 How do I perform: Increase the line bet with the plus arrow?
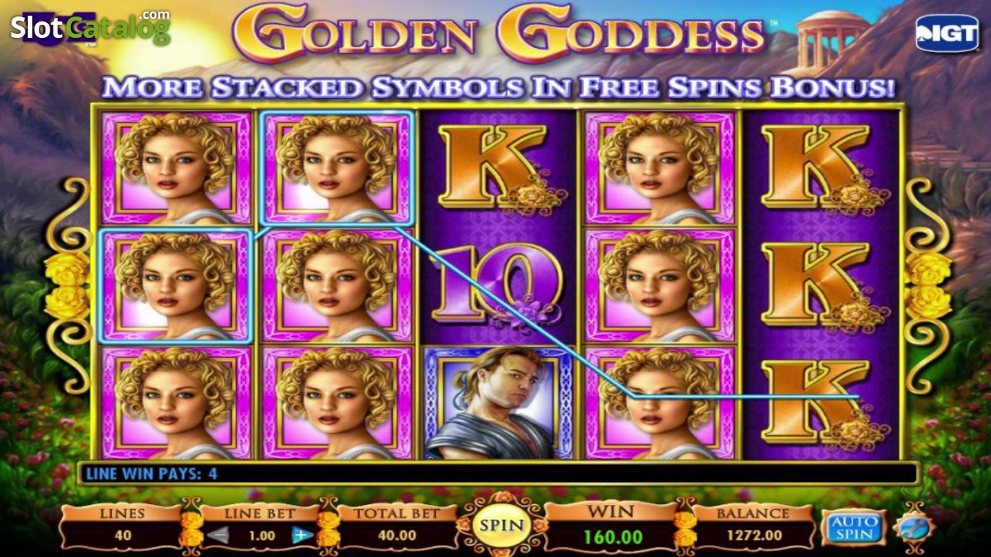[300, 536]
